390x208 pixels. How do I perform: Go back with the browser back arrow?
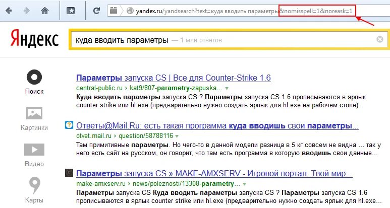point(9,11)
